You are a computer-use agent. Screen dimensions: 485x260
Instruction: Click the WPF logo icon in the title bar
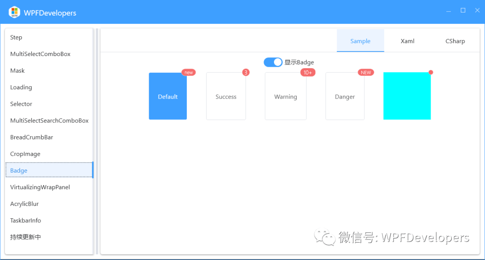(13, 12)
